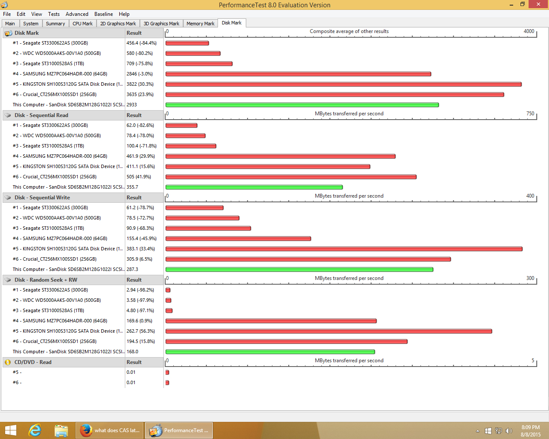Screen dimensions: 549x439
Task: Click the Result column header beside Disk Mark
Action: (x=144, y=33)
